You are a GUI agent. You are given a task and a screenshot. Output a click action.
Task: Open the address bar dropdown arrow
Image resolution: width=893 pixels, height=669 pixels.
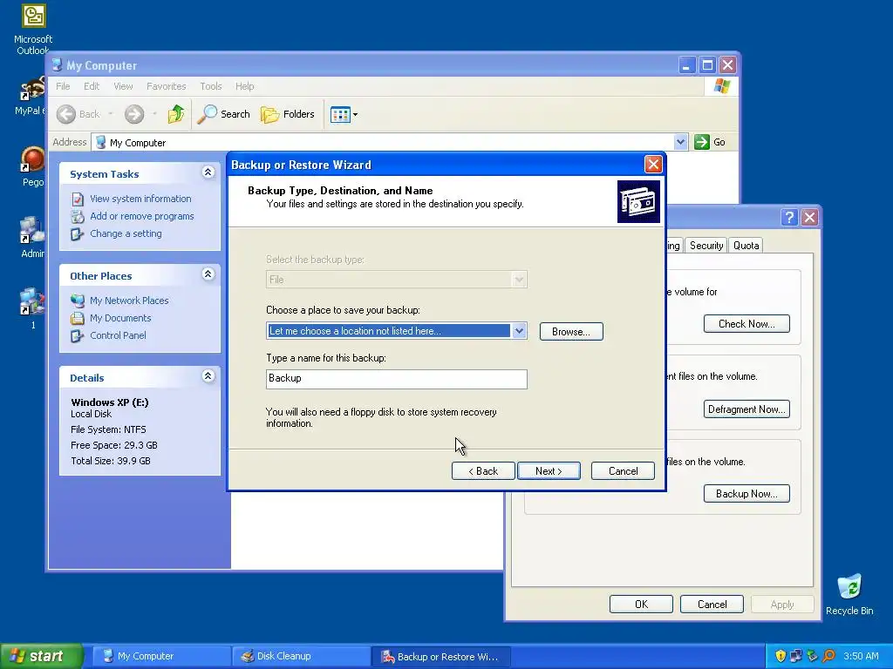coord(680,142)
